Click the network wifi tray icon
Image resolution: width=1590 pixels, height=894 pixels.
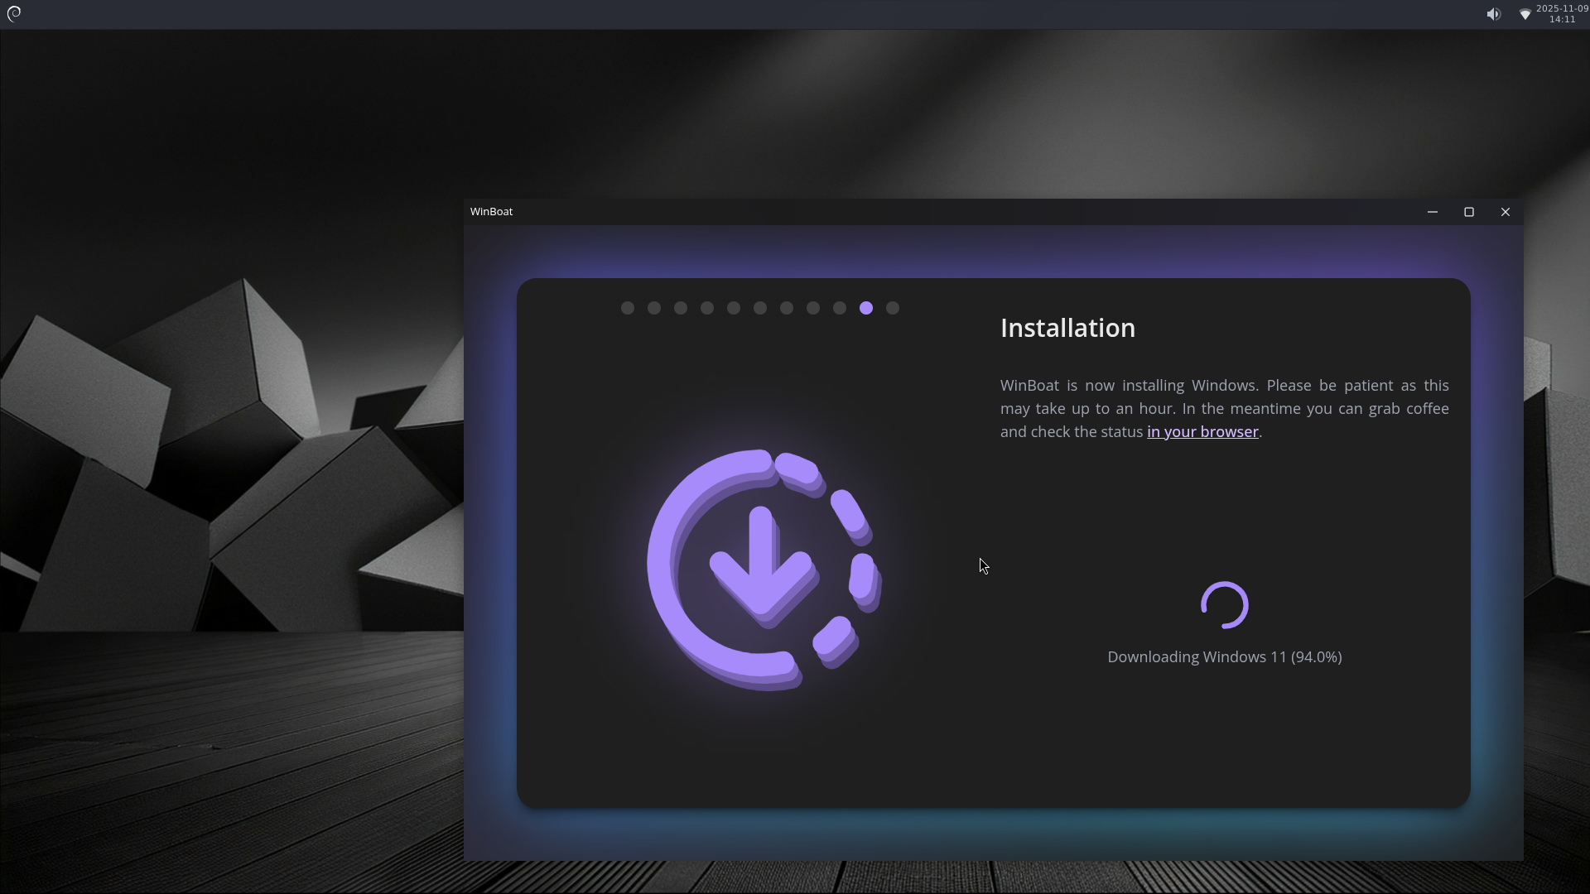[x=1525, y=14]
